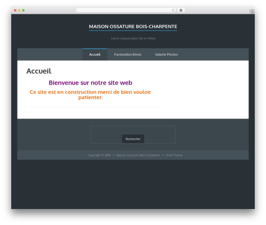This screenshot has height=225, width=266.
Task: Open the Accueil menu tab
Action: tap(95, 54)
